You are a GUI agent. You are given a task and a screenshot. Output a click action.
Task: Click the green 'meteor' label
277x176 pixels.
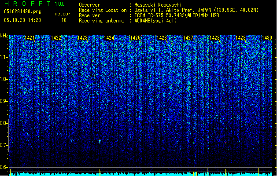(63, 14)
